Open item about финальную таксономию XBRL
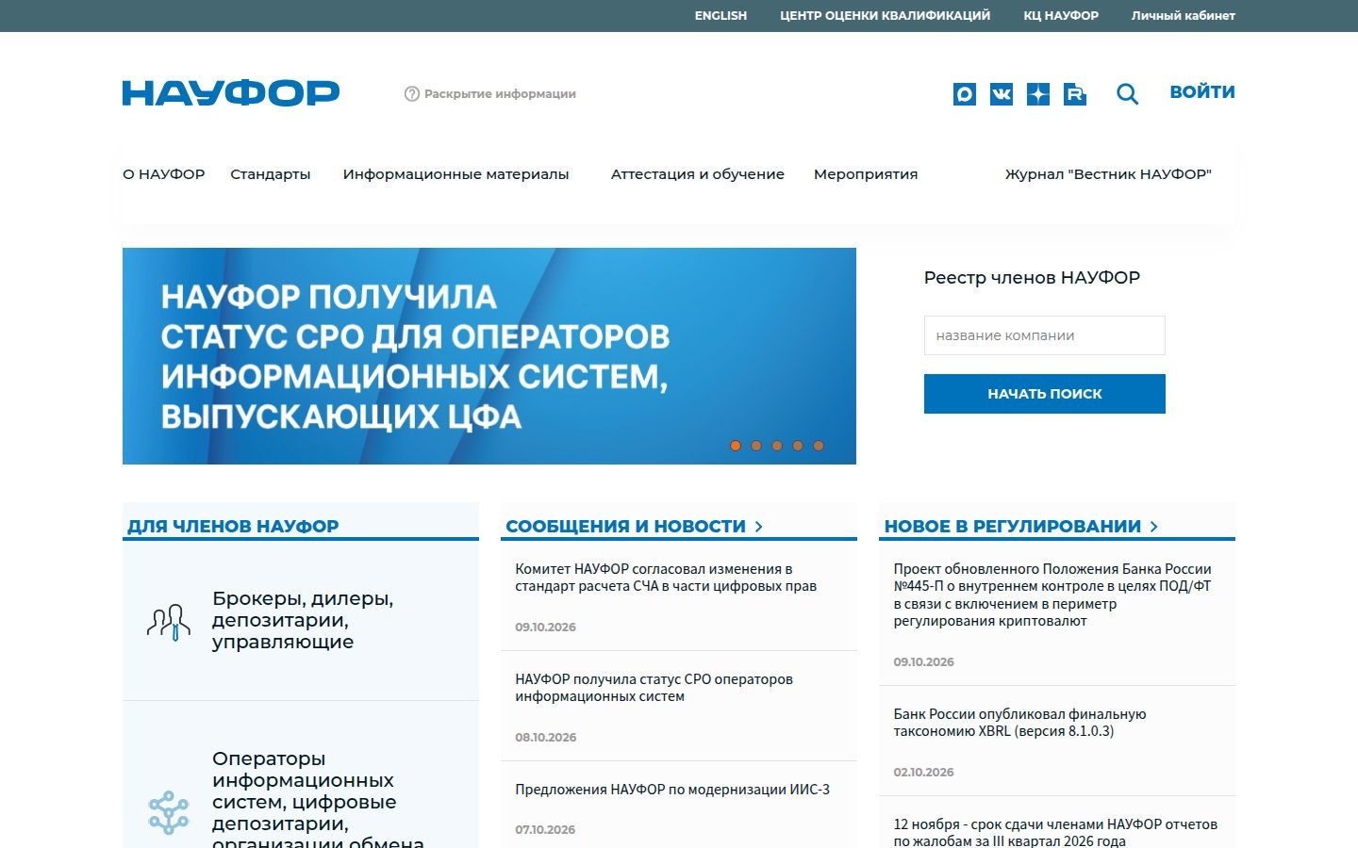The height and width of the screenshot is (848, 1358). (1019, 723)
